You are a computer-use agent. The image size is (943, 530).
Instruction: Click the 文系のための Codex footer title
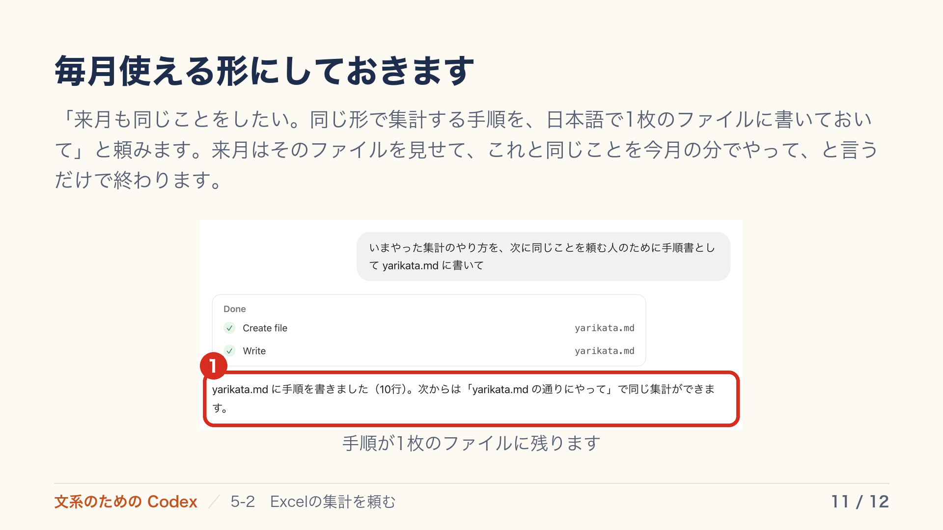coord(126,502)
